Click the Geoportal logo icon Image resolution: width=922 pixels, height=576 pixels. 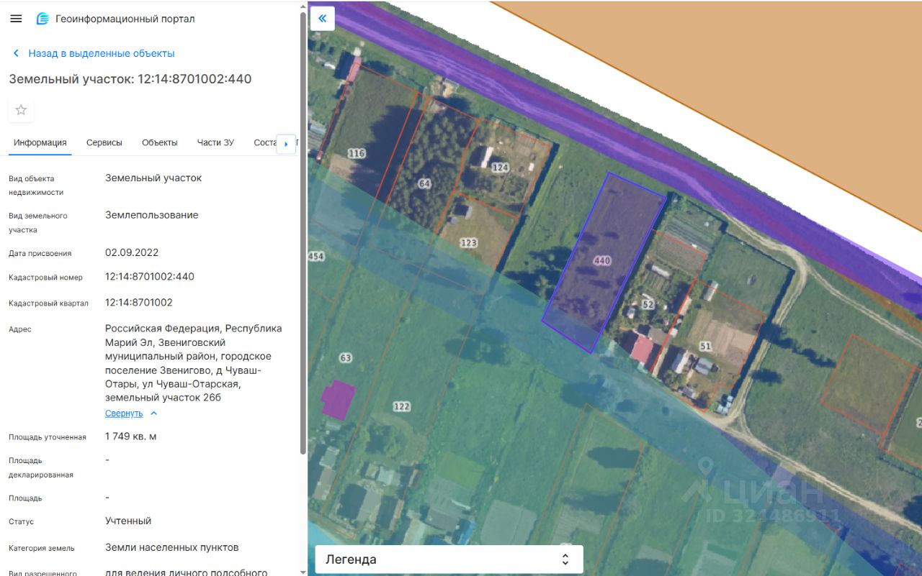pyautogui.click(x=42, y=19)
